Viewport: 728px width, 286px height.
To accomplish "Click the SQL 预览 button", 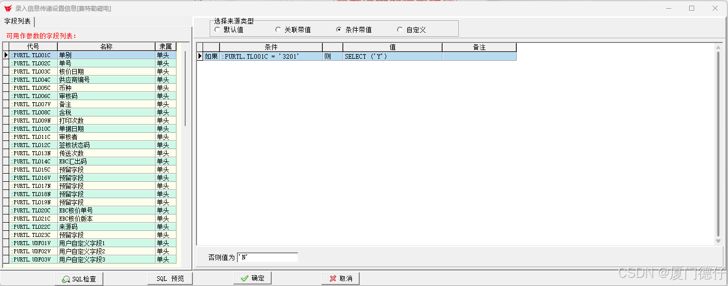I will coord(170,278).
